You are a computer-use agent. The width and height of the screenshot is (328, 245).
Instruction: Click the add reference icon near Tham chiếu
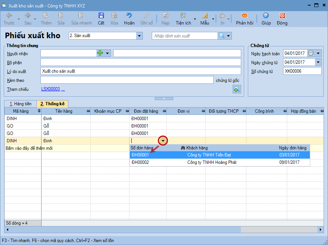point(236,89)
